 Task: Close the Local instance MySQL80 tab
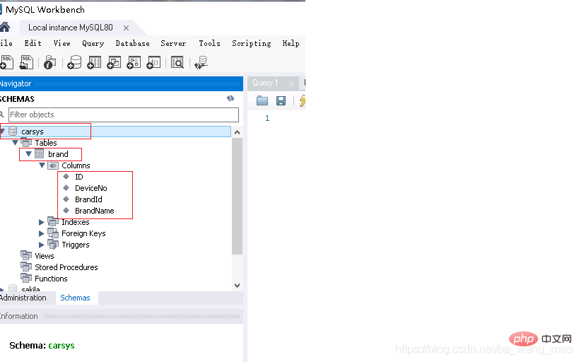pos(126,28)
